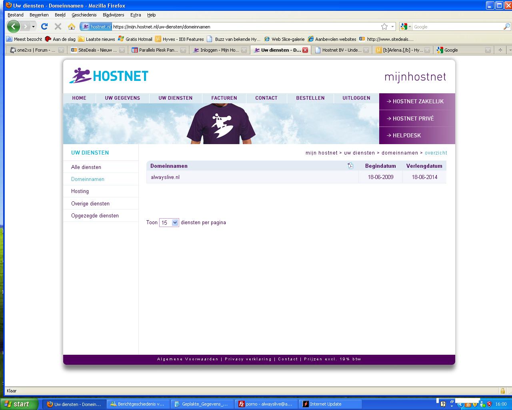Open the Helpdesk link
Screen dimensions: 512x410
pos(417,135)
